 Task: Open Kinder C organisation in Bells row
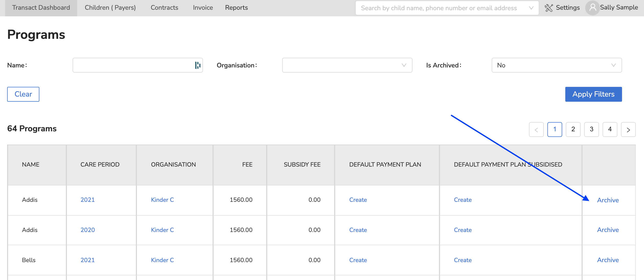click(162, 260)
